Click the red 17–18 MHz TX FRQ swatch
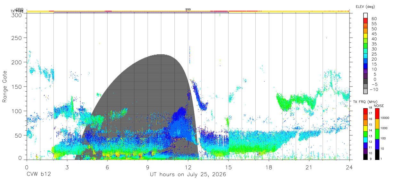Viewport: 393px width, 181px height. [365, 111]
